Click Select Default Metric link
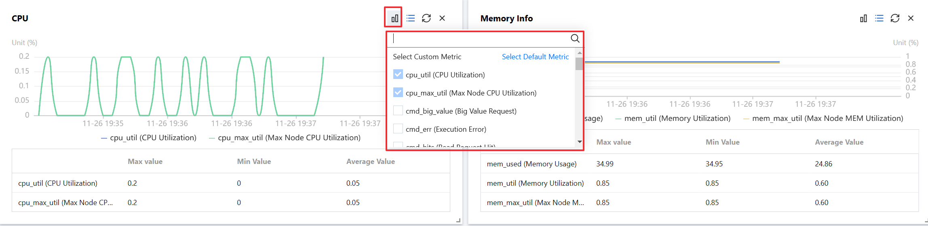This screenshot has height=226, width=928. [x=535, y=57]
